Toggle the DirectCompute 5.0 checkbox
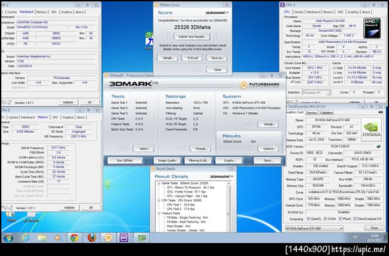 click(x=355, y=219)
